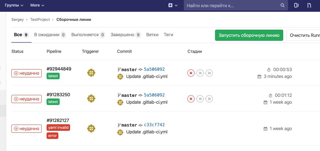Open failed status badge for pipeline #91283250
The image size is (320, 151).
point(26,99)
